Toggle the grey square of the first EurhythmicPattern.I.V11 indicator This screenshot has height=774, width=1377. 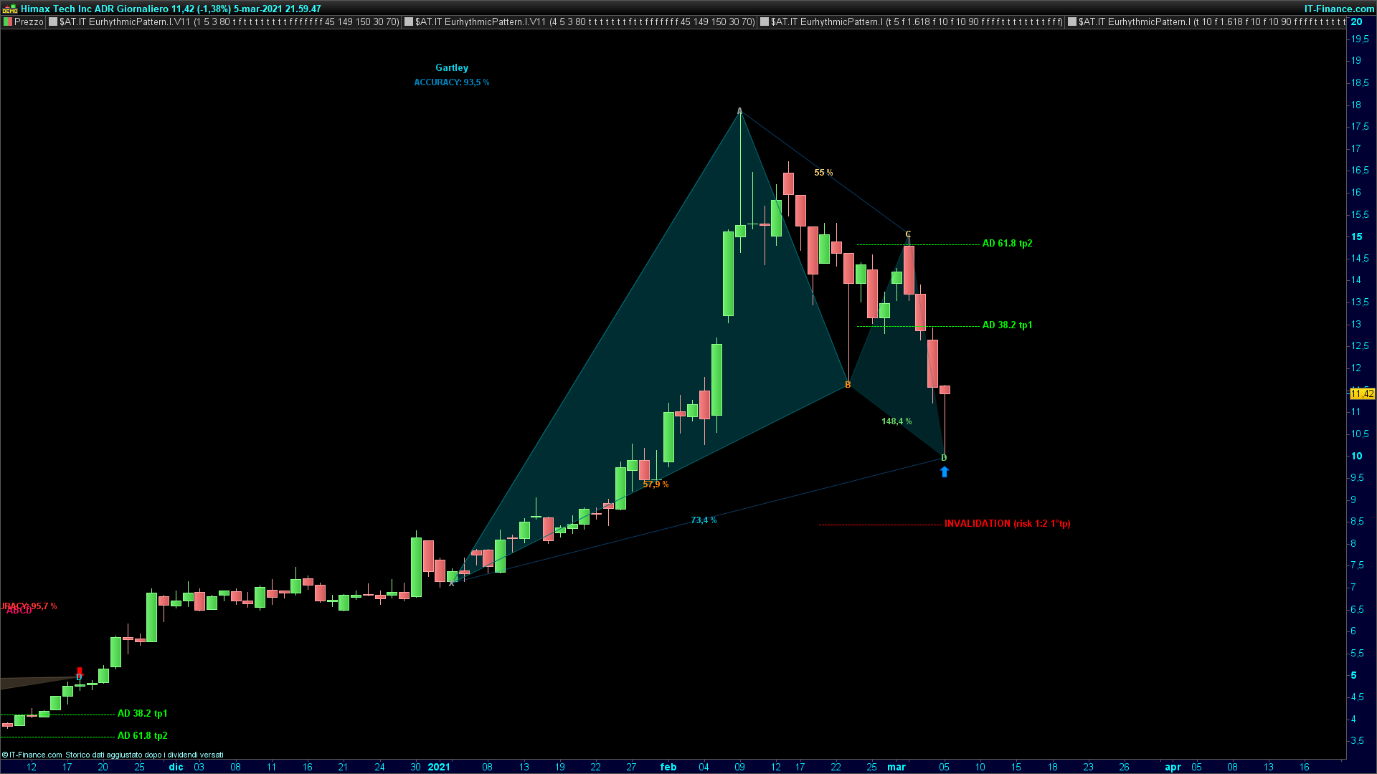point(52,21)
